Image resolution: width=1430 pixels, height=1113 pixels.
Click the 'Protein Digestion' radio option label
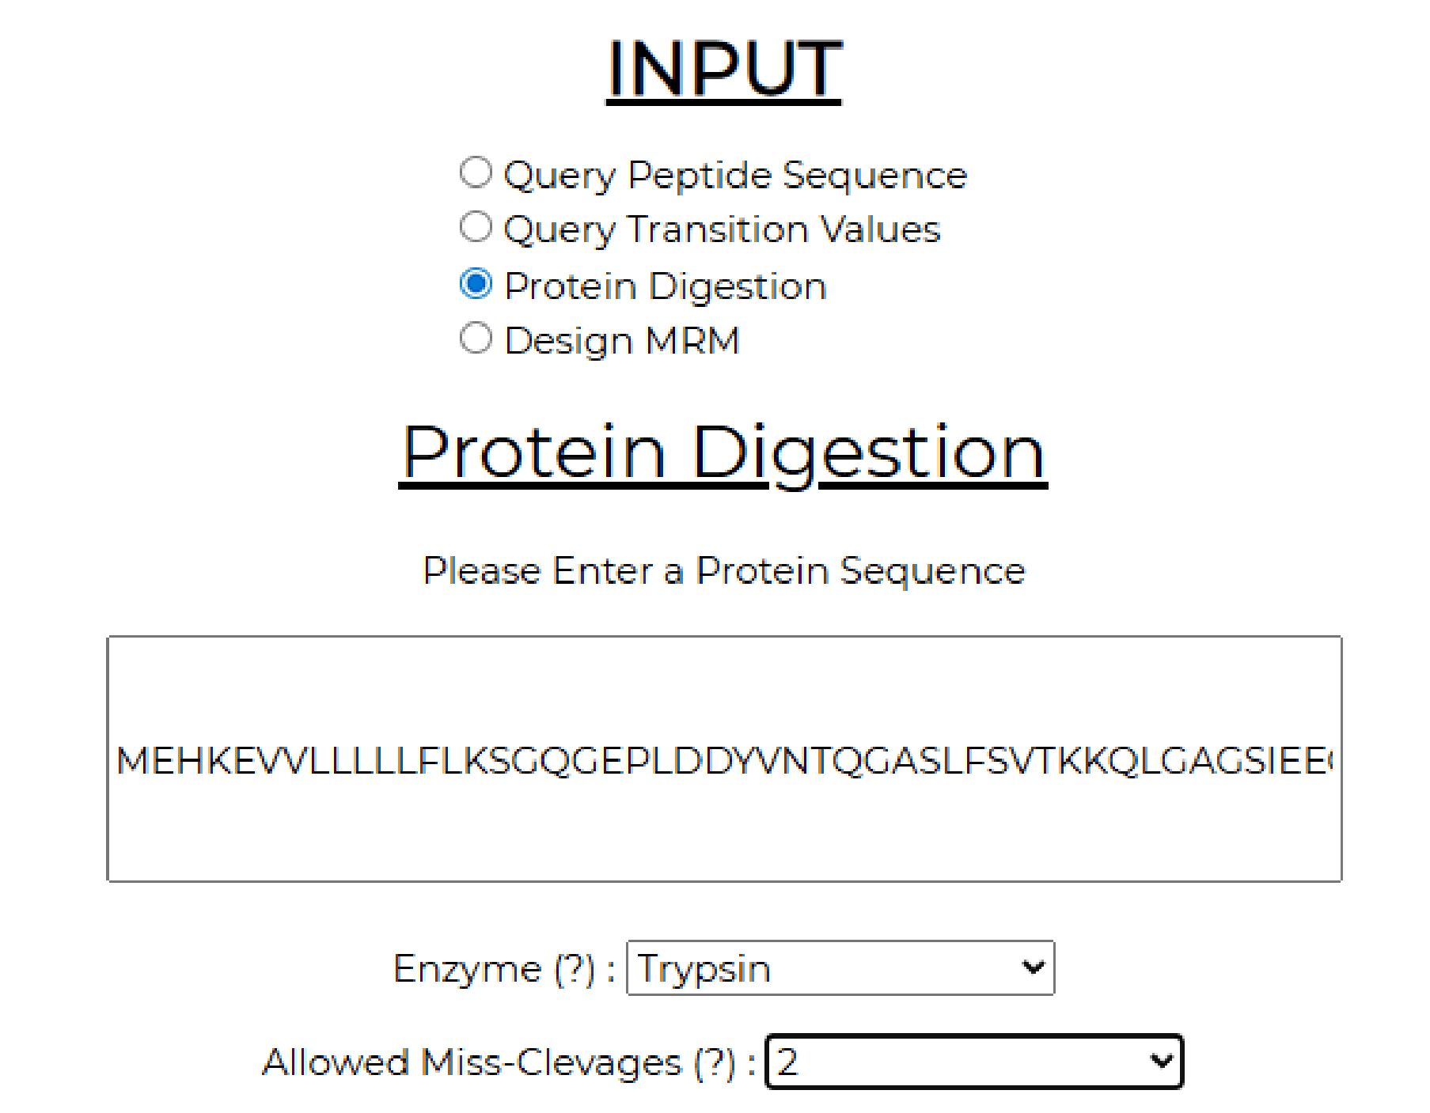[x=666, y=286]
